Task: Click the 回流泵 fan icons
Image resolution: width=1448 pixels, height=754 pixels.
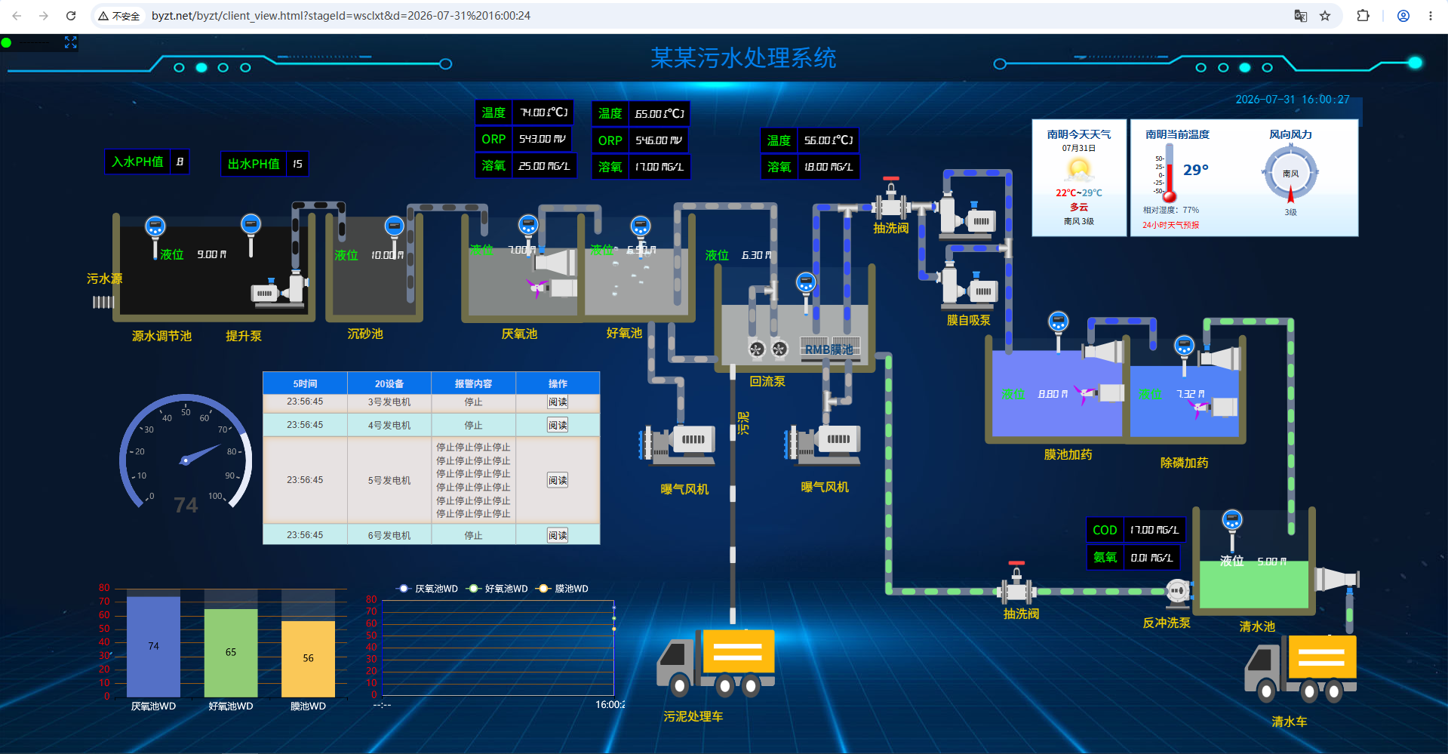Action: click(x=768, y=349)
